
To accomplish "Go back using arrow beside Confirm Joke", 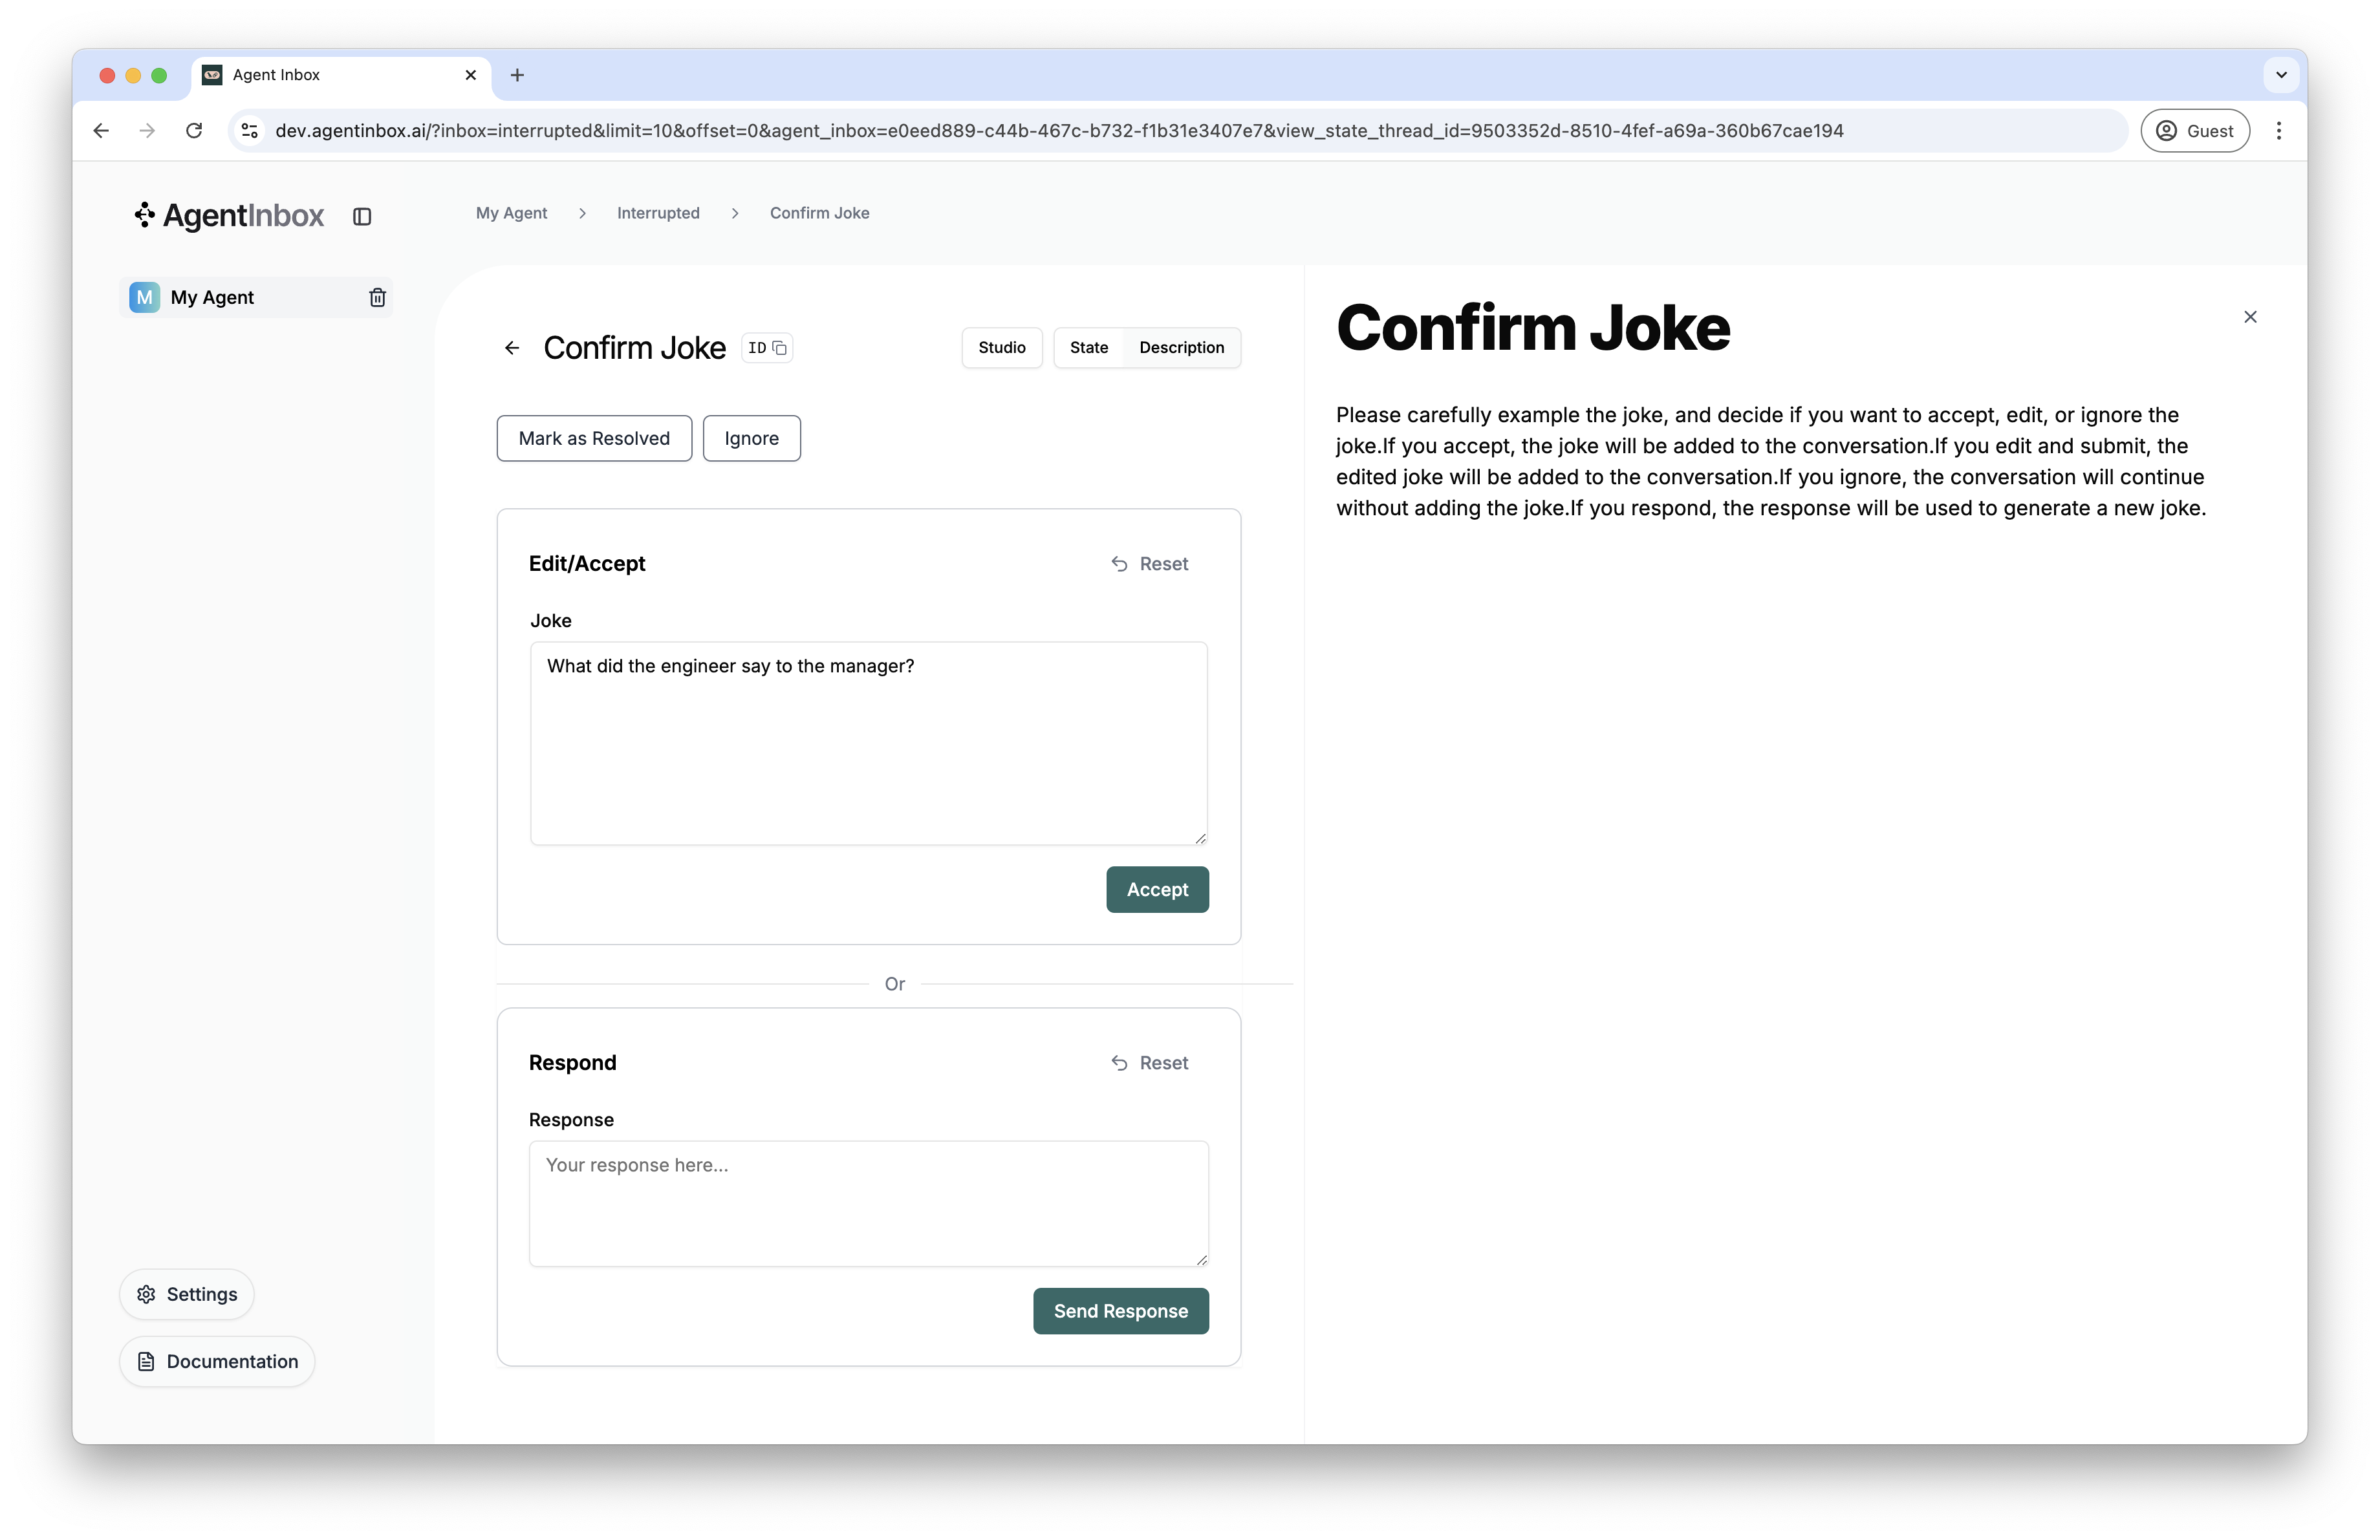I will point(512,348).
